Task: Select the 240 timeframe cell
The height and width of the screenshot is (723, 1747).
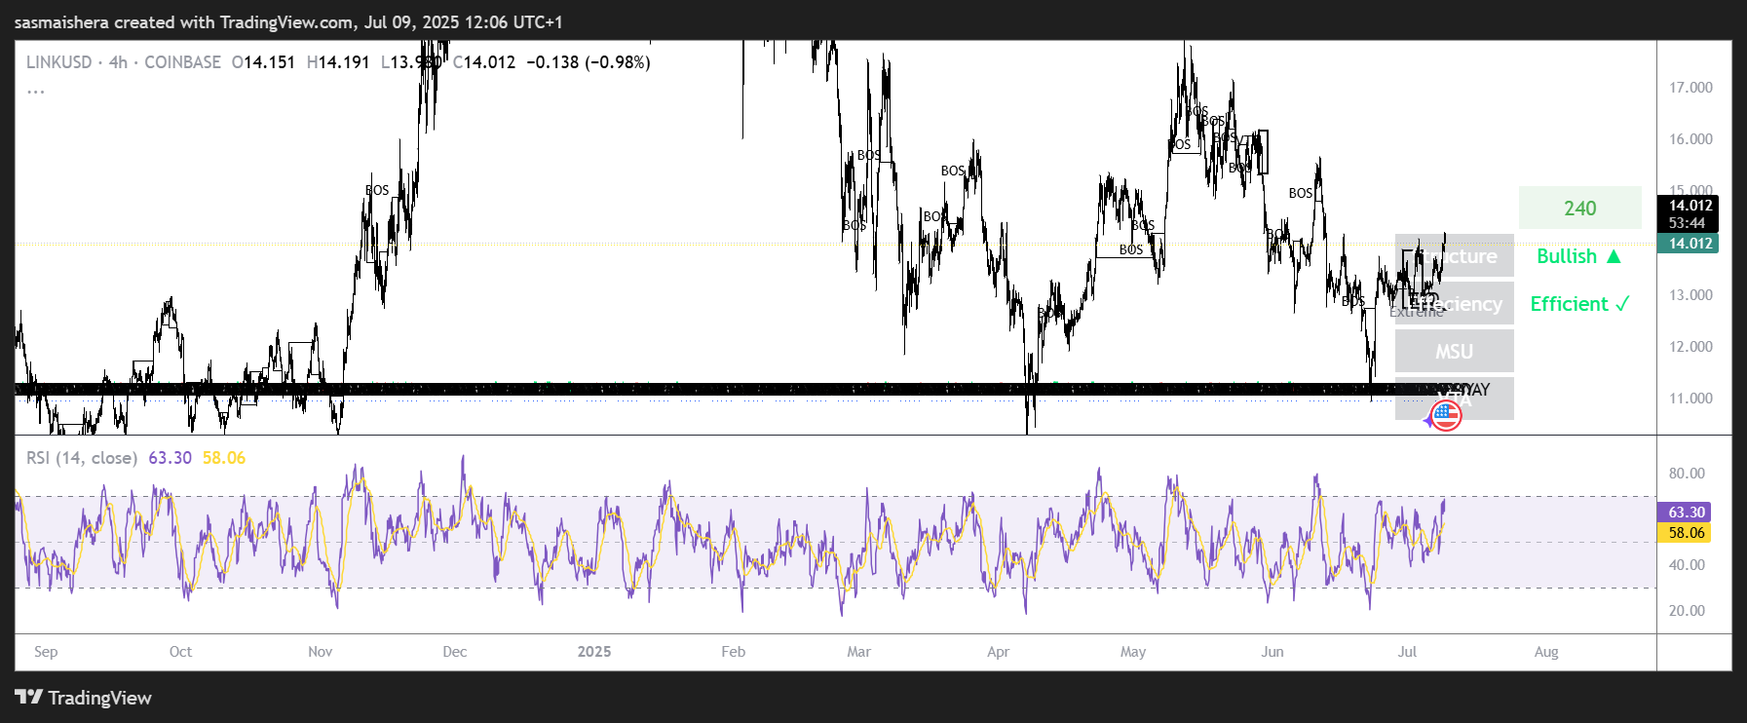Action: pyautogui.click(x=1579, y=209)
